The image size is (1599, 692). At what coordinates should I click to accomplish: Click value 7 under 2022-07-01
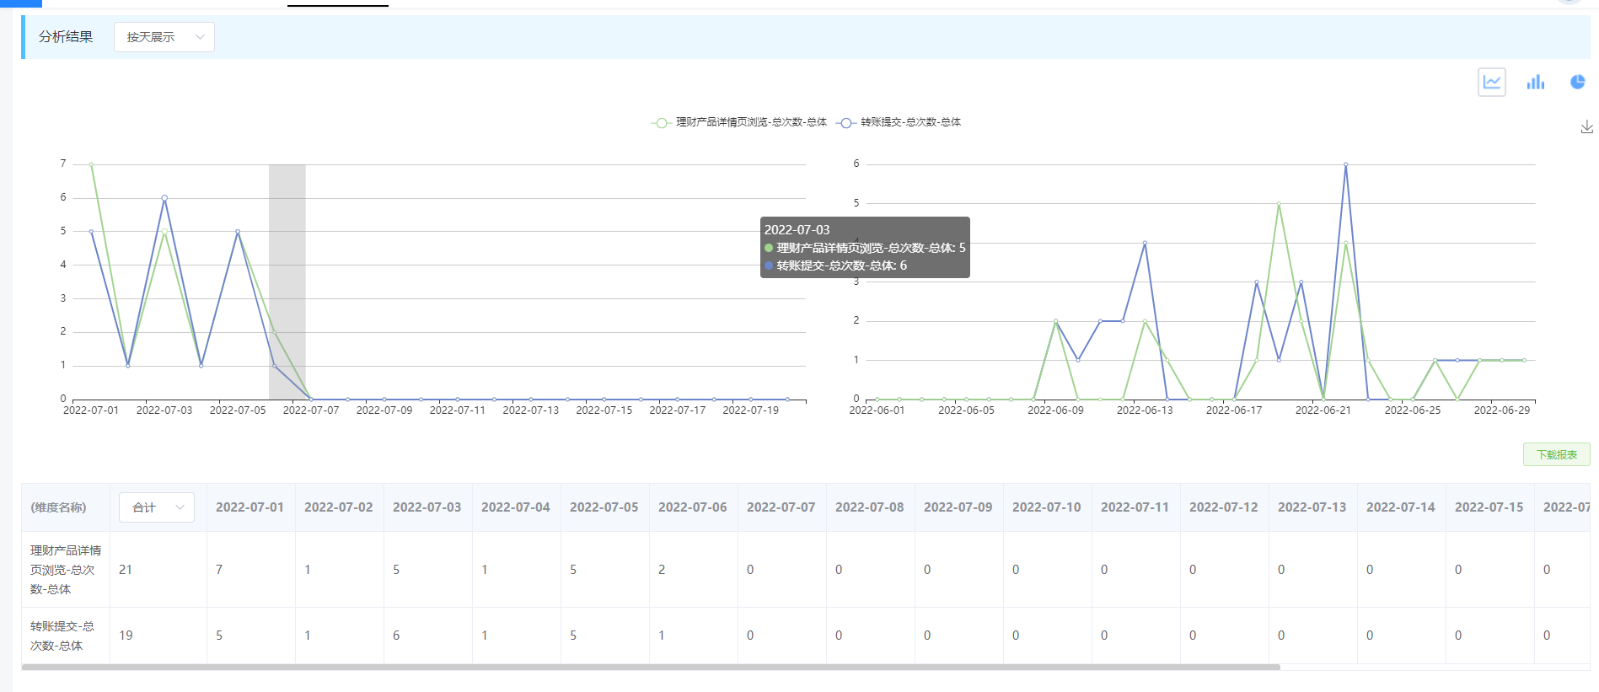(219, 570)
